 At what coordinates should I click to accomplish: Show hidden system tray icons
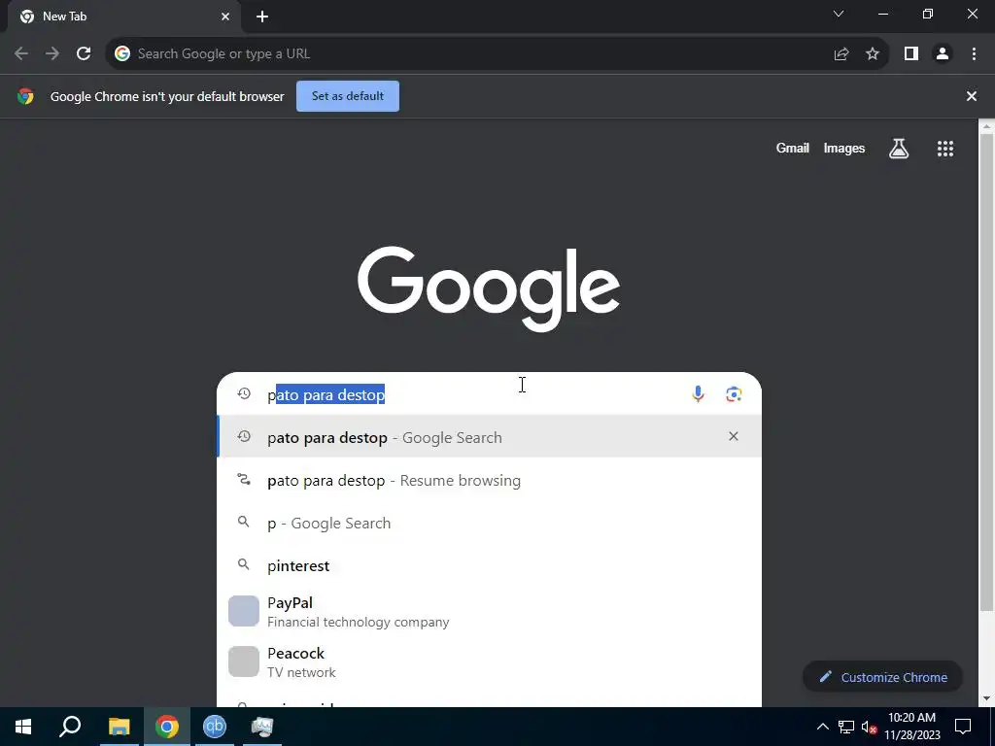tap(822, 727)
